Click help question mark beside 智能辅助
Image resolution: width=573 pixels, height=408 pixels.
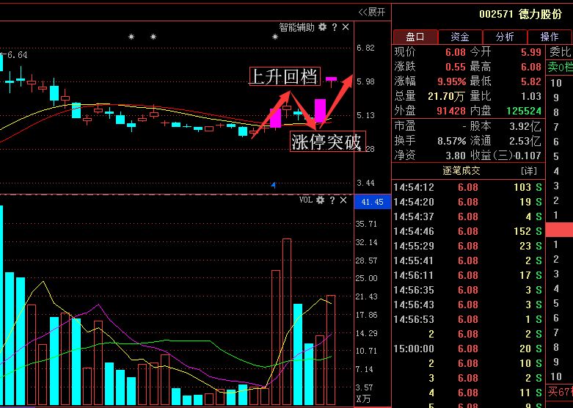pos(334,27)
